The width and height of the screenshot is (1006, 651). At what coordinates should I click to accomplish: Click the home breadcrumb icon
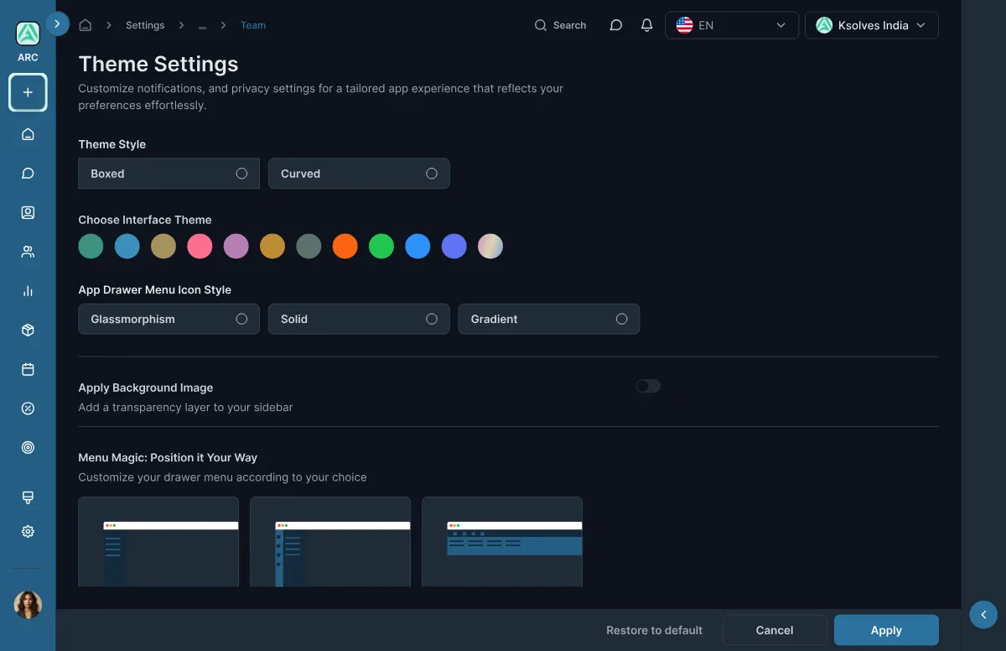pos(85,25)
